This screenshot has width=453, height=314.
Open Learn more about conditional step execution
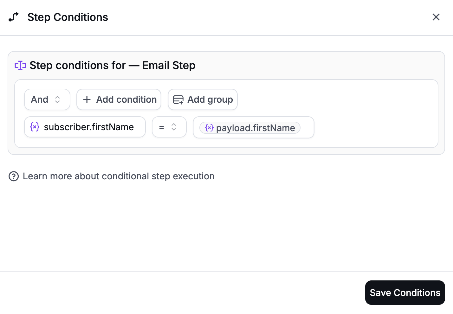(x=119, y=176)
